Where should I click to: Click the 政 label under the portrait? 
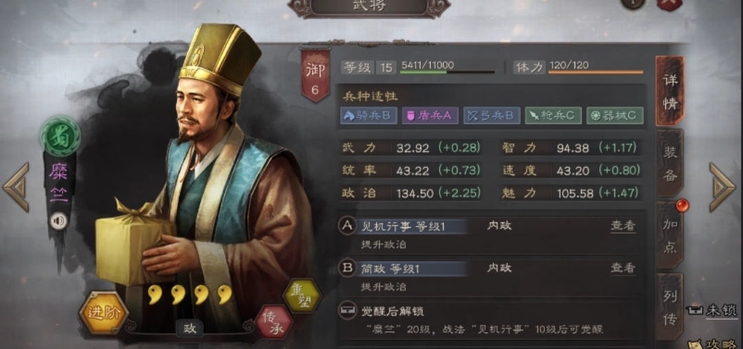(x=190, y=328)
